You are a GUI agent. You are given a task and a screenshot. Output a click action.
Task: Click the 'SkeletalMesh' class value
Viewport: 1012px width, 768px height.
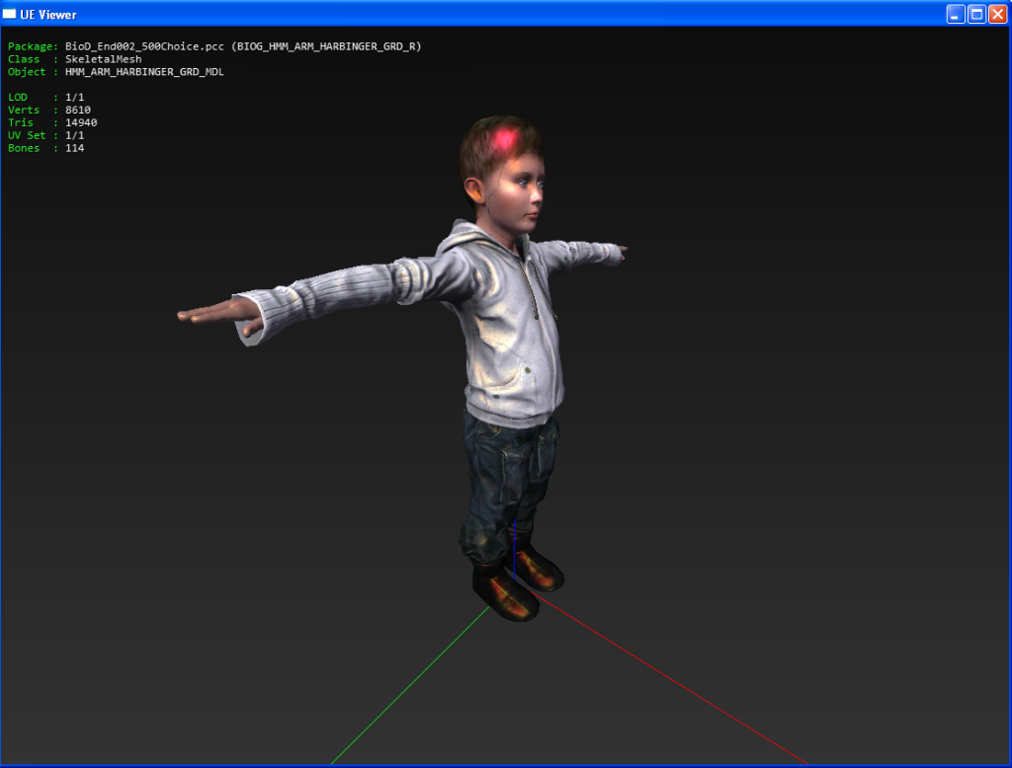tap(103, 59)
